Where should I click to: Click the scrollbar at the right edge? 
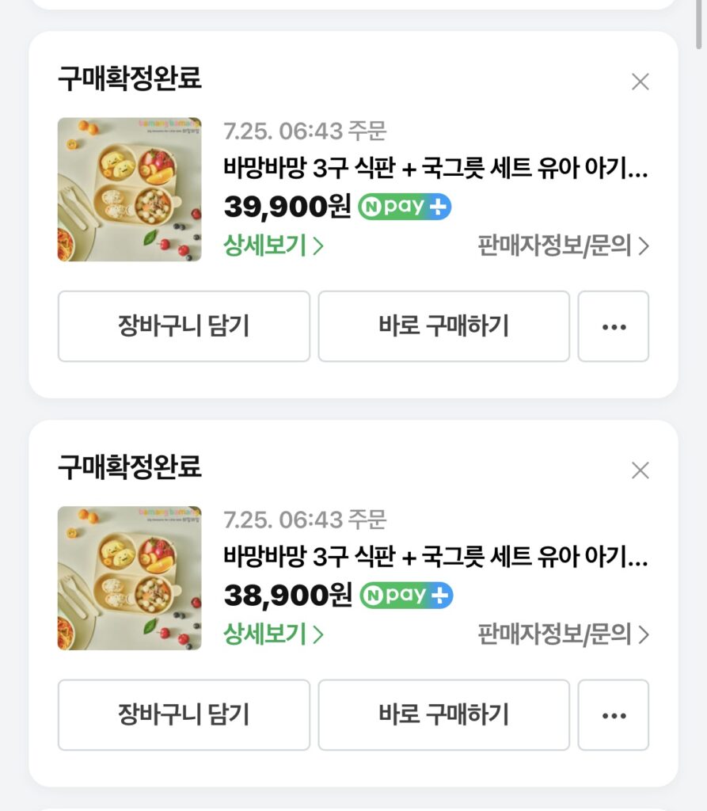700,25
